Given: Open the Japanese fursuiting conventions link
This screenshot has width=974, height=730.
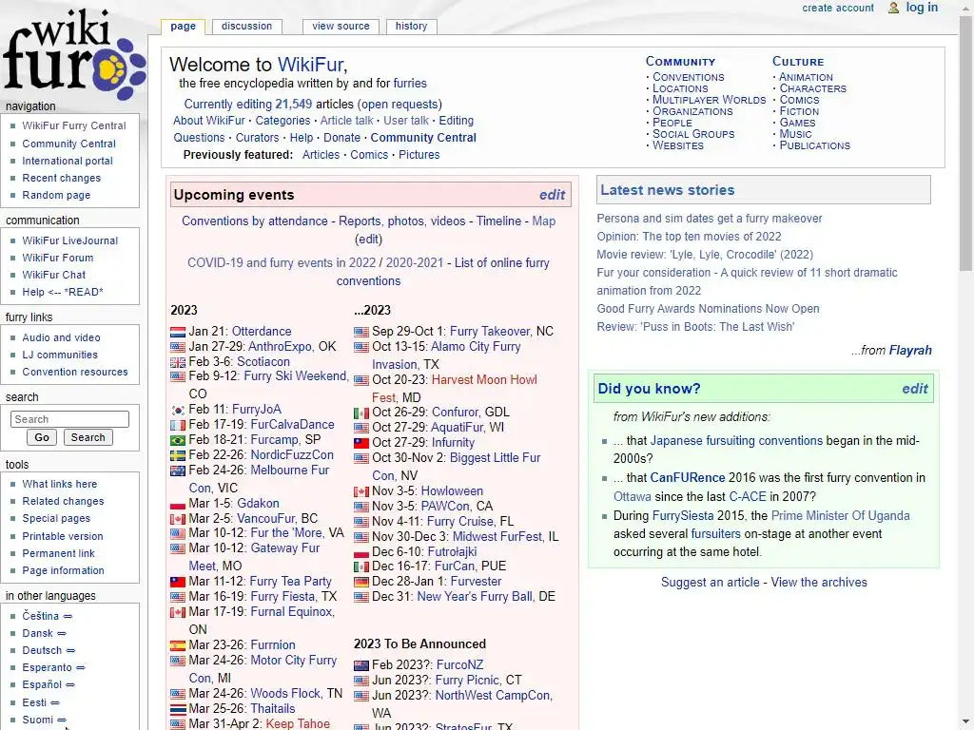Looking at the screenshot, I should coord(736,441).
